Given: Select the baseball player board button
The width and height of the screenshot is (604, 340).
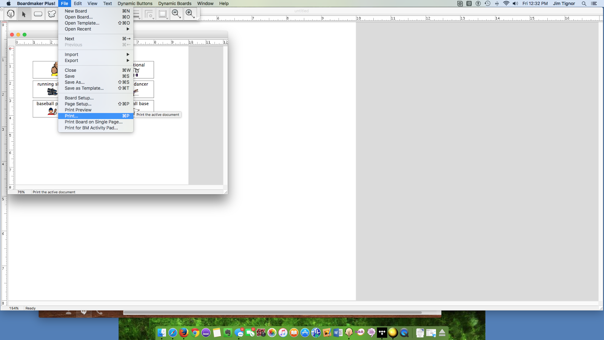Looking at the screenshot, I should click(x=45, y=109).
